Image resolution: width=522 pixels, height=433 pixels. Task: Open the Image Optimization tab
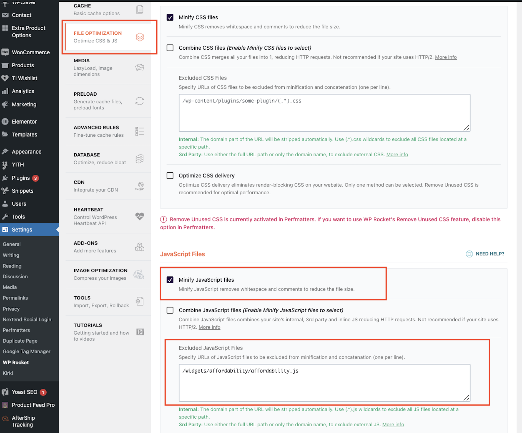click(108, 274)
